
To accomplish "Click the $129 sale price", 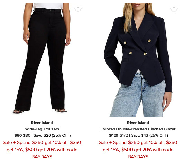I will (114, 135).
